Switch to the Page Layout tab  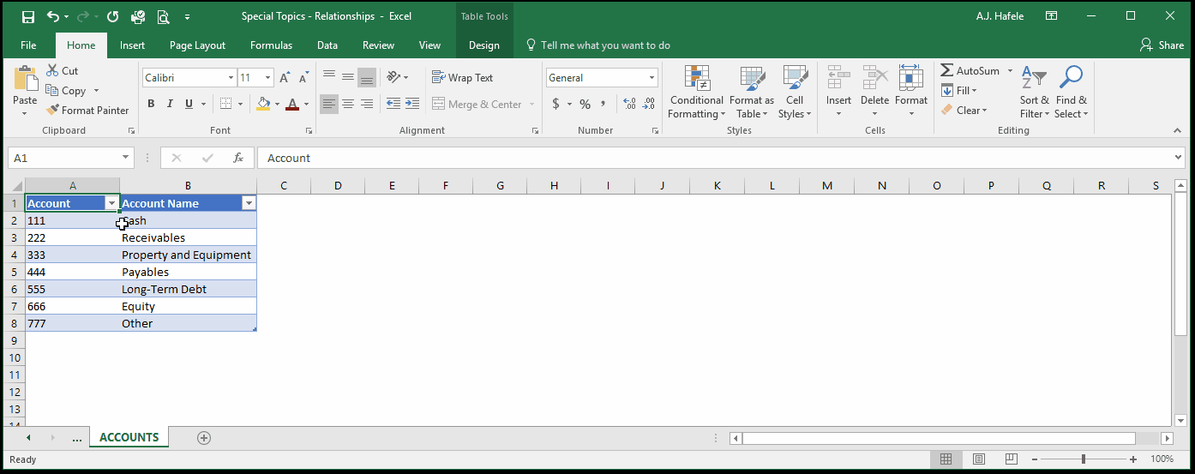197,45
